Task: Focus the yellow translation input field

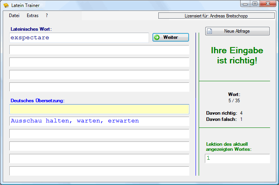Action: coord(99,109)
